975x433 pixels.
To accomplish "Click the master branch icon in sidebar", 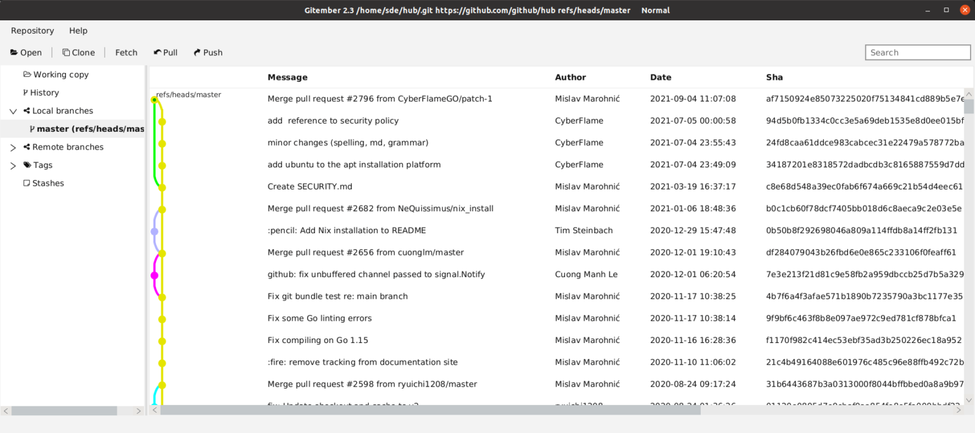I will (x=32, y=129).
